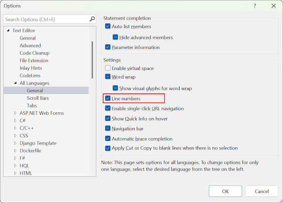Click the Cancel button
The width and height of the screenshot is (283, 203).
point(262,191)
